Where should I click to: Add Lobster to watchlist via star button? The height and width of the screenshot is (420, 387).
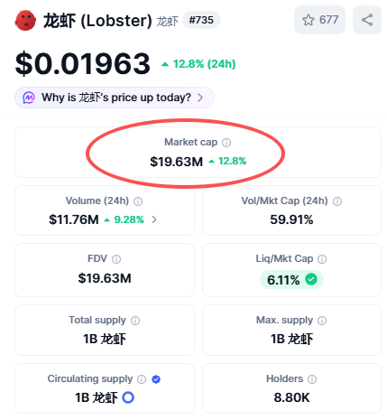tap(319, 20)
